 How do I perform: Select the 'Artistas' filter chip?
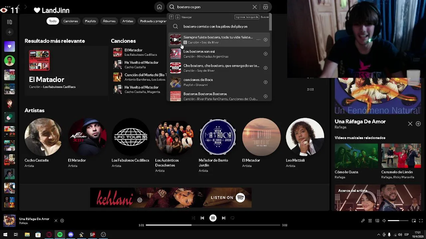pyautogui.click(x=128, y=21)
